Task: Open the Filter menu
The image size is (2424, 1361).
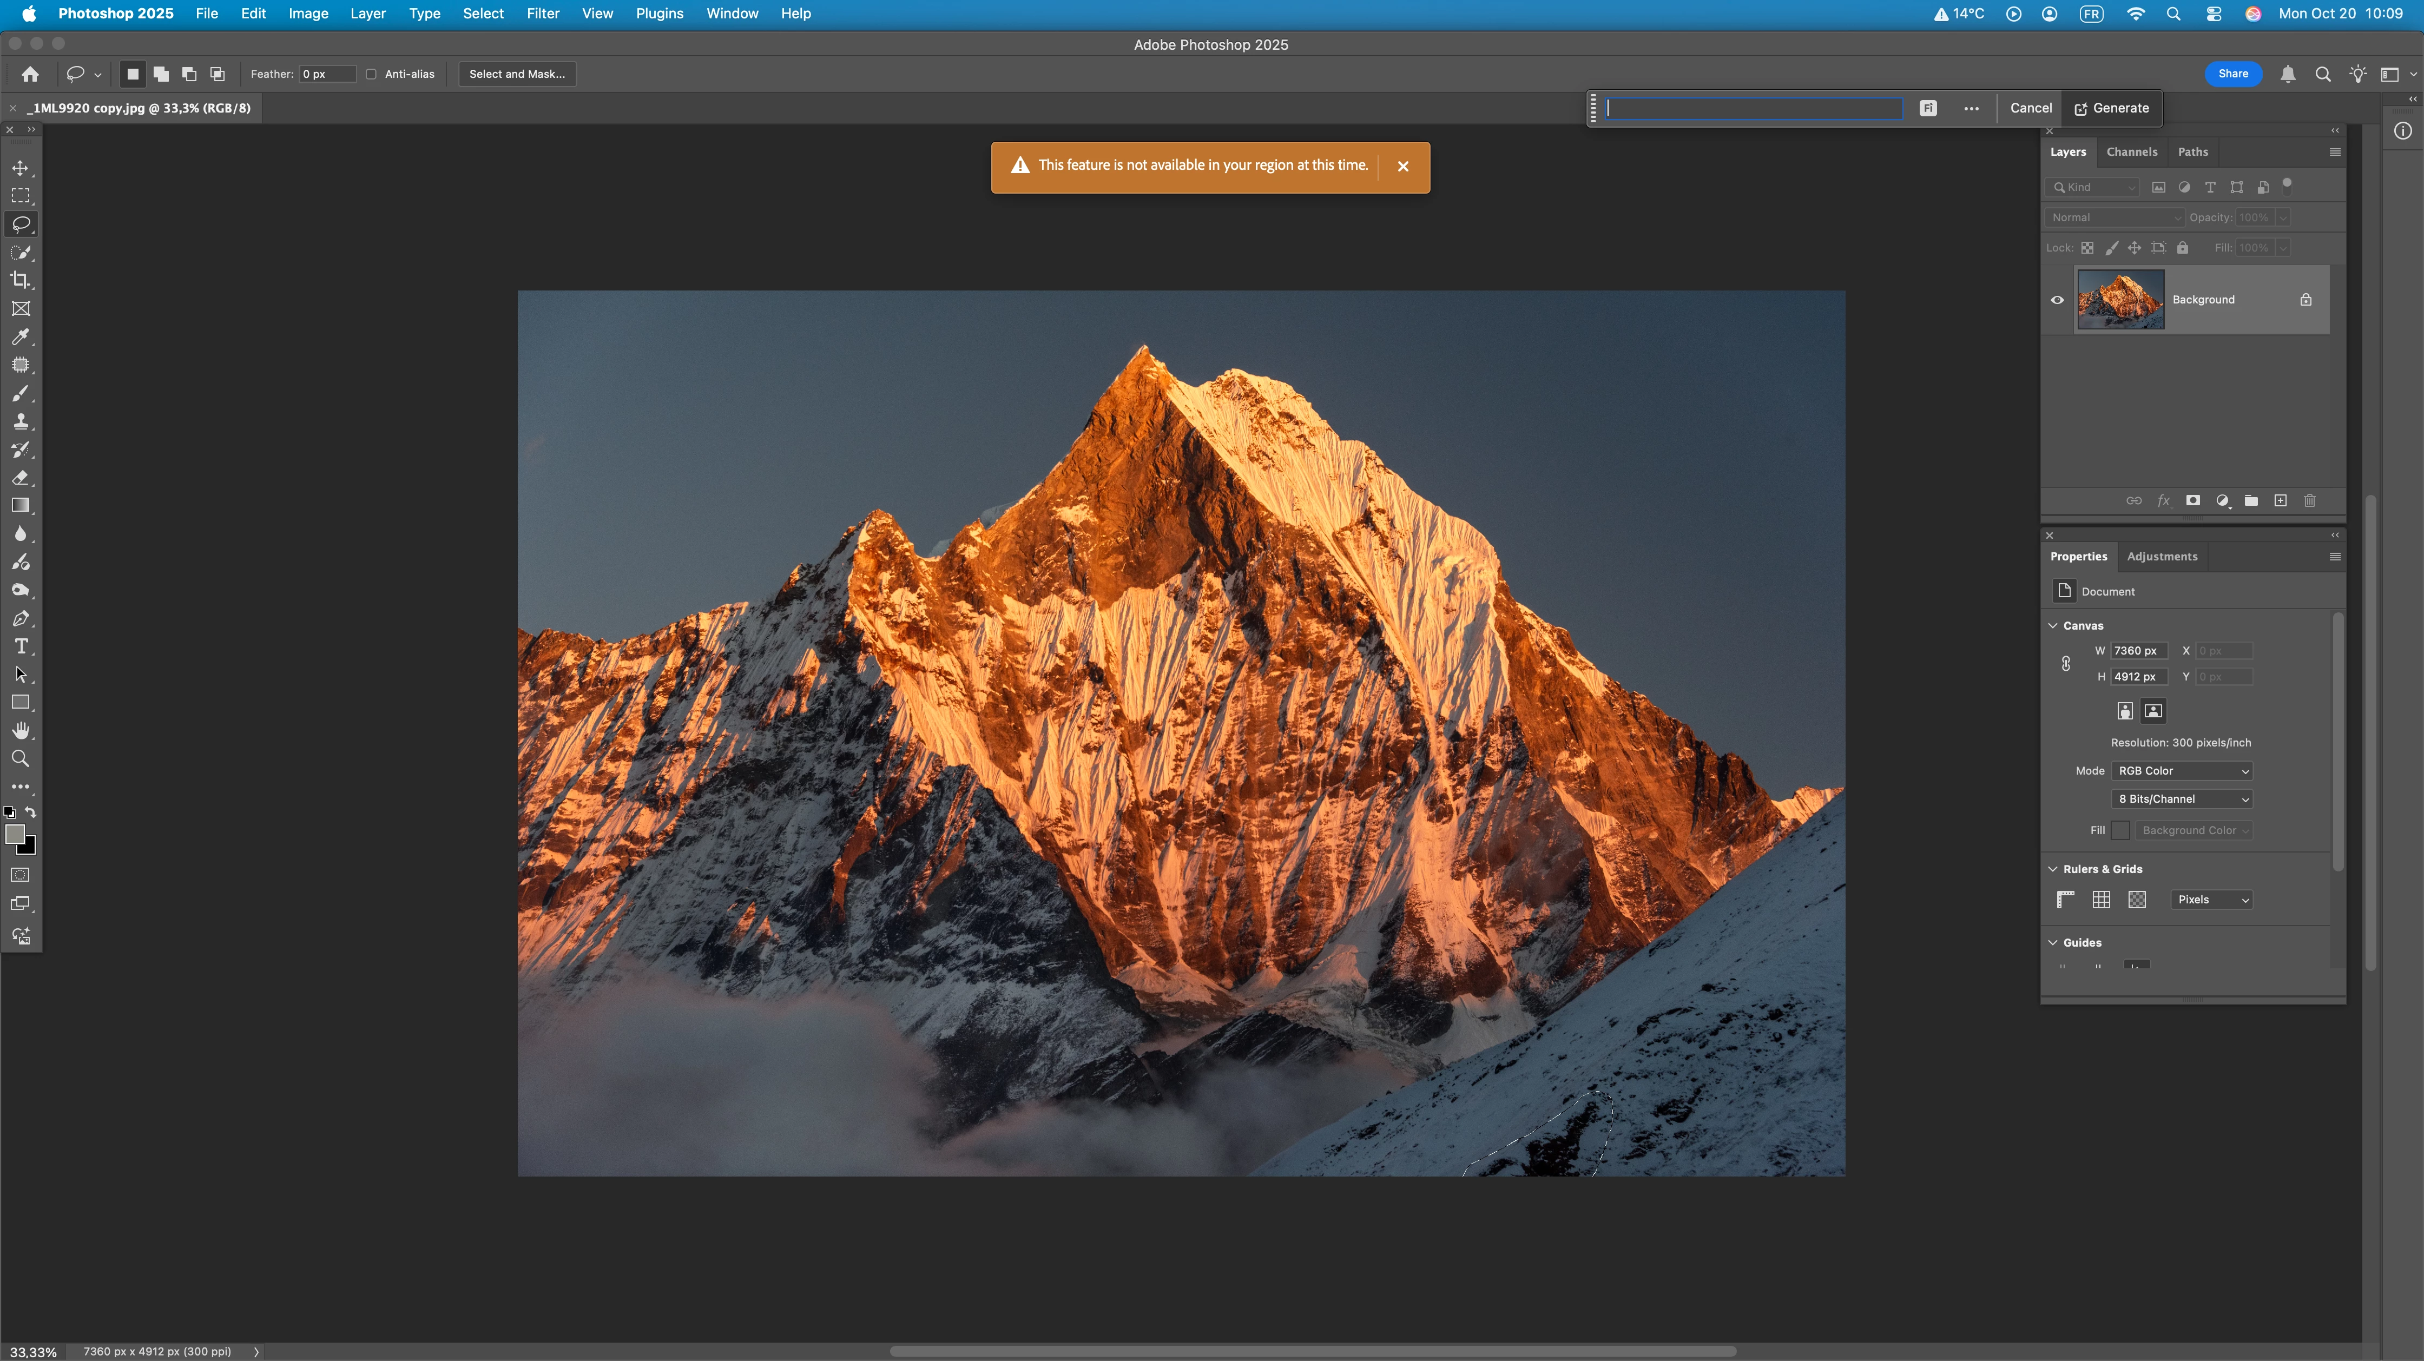Action: coord(542,13)
